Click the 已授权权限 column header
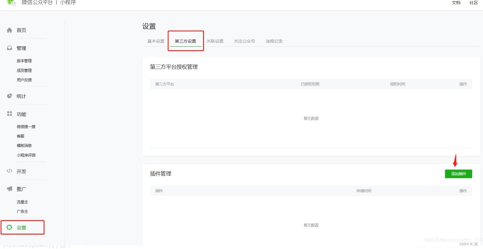Screen dimensions: 483x249 click(x=310, y=84)
